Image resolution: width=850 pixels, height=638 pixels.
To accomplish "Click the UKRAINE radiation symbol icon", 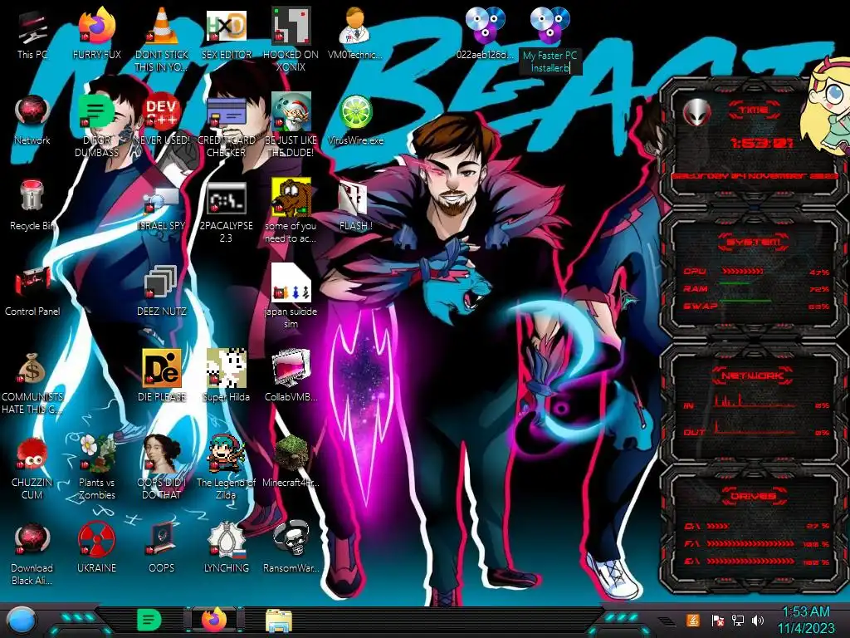I will pyautogui.click(x=96, y=548).
